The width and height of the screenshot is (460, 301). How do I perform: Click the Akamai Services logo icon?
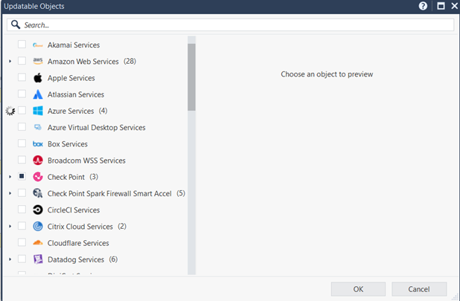click(x=38, y=45)
